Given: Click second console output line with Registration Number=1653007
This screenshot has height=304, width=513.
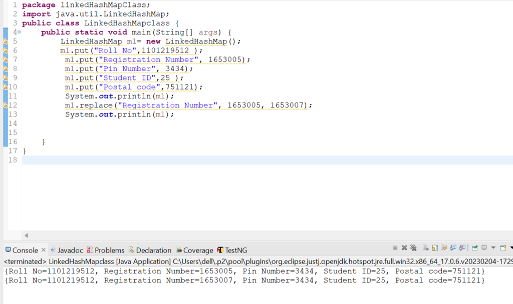Looking at the screenshot, I should click(244, 280).
